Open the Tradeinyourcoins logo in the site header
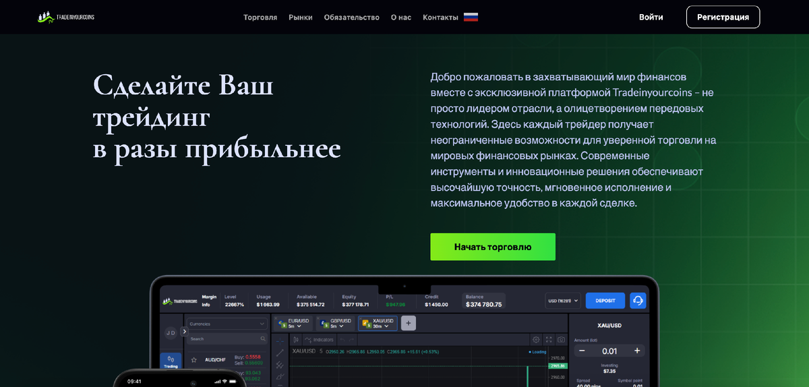Image resolution: width=809 pixels, height=387 pixels. (65, 17)
